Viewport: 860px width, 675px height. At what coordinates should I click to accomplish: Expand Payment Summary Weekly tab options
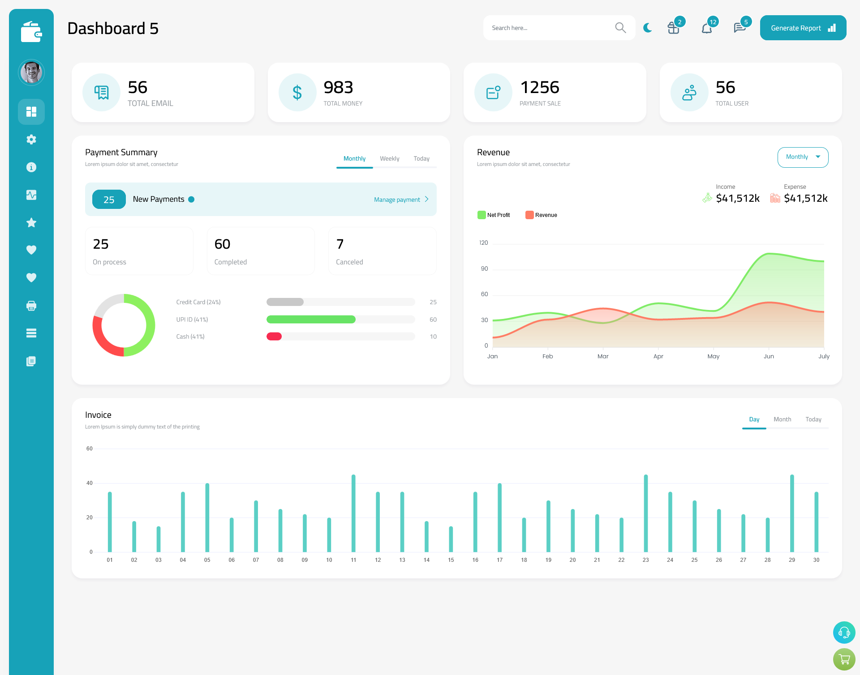click(x=390, y=158)
